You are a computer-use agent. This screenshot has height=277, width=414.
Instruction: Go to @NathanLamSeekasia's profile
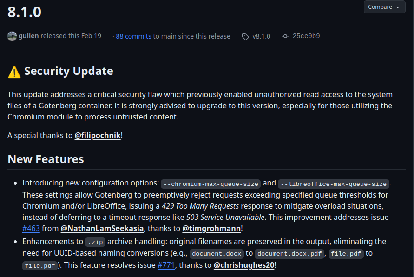click(103, 228)
